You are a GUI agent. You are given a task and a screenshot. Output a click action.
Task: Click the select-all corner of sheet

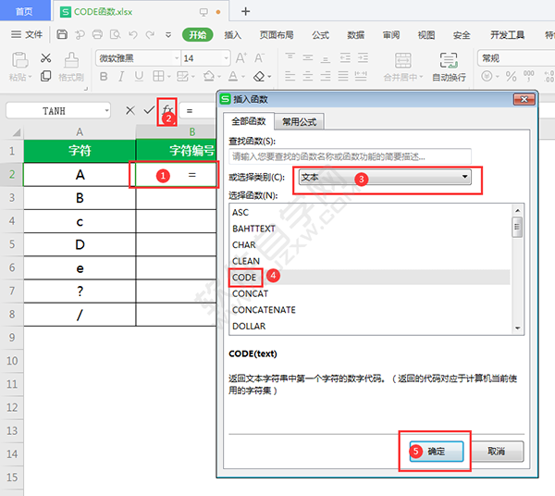point(16,132)
